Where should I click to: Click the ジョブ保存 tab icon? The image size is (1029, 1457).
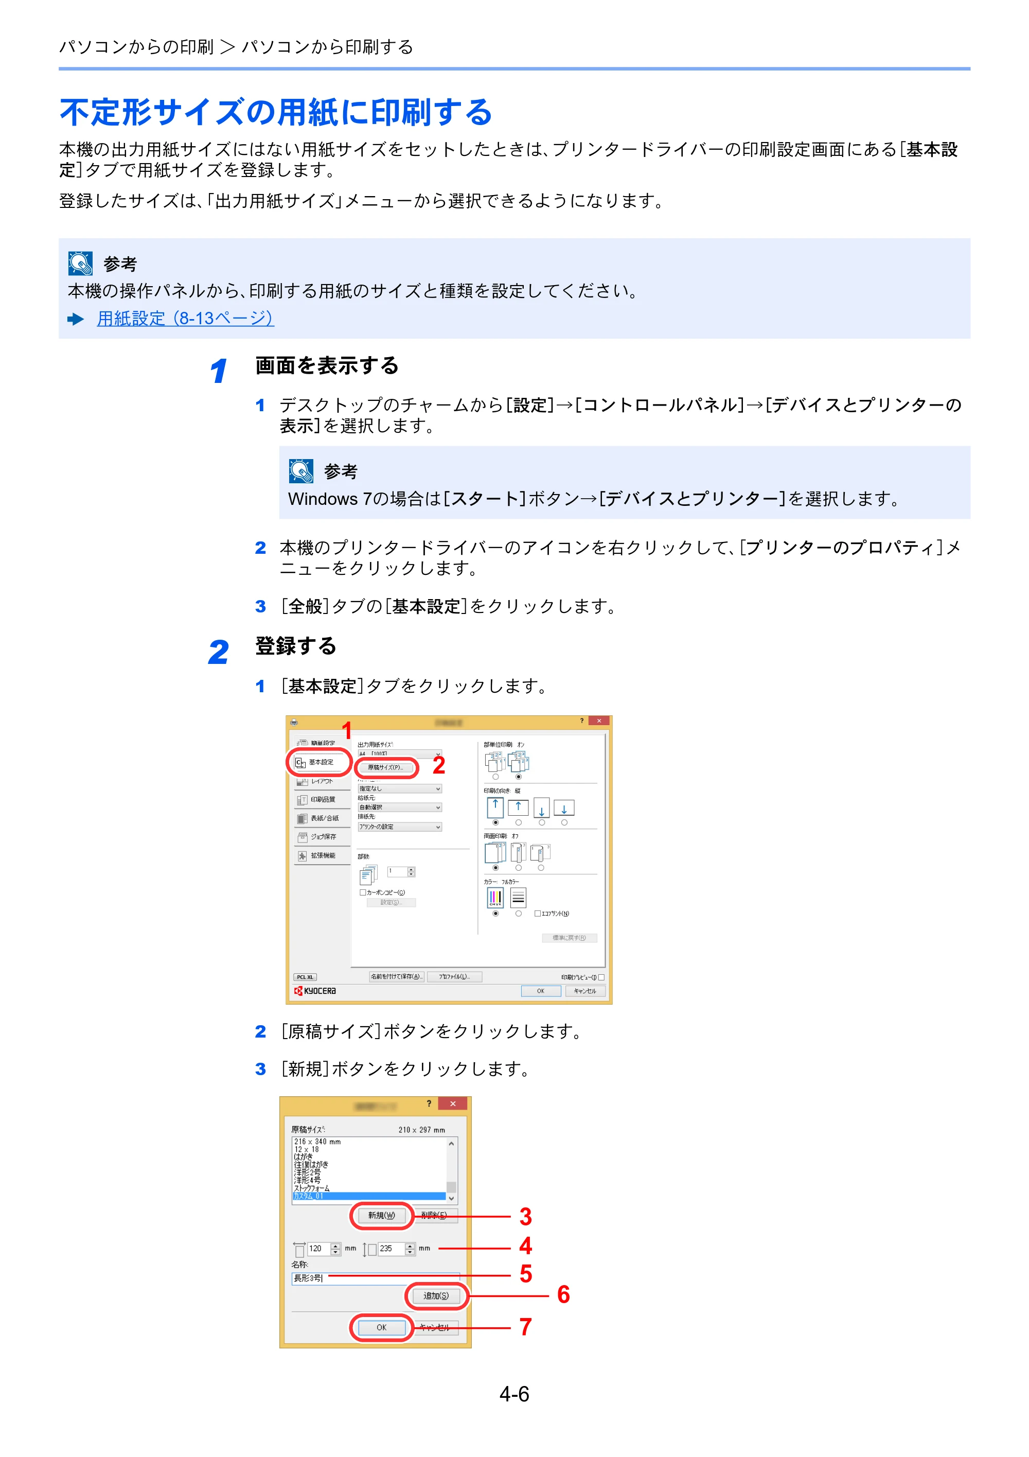tap(303, 837)
